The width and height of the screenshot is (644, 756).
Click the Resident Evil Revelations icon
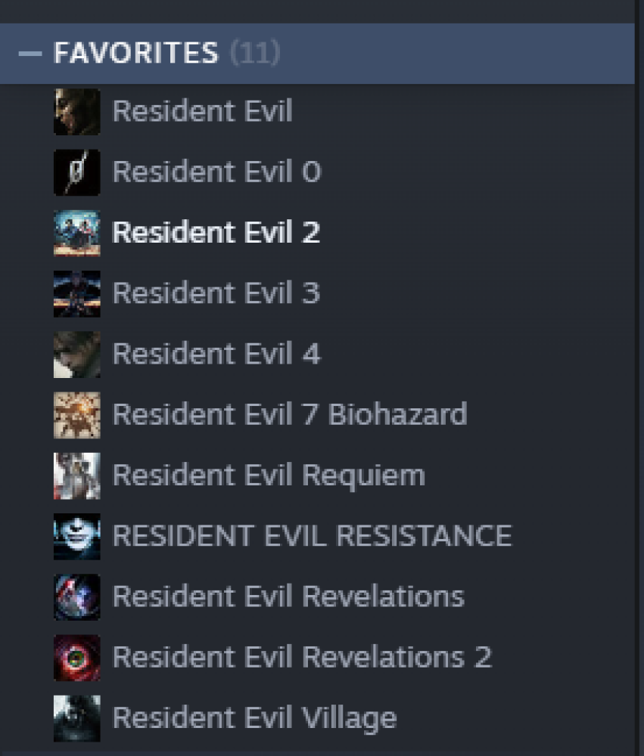[77, 597]
